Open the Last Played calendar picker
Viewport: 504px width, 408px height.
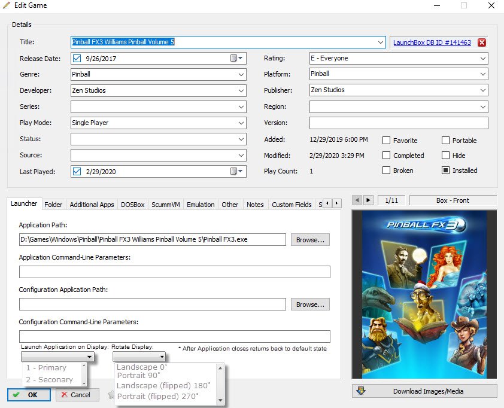point(236,171)
